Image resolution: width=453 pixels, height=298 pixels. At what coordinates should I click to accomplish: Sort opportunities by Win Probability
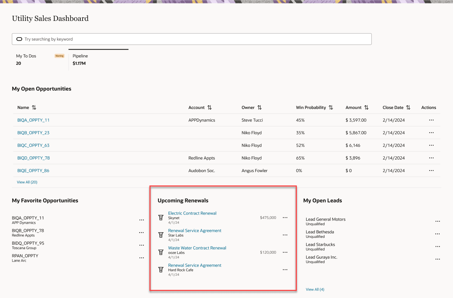point(331,108)
